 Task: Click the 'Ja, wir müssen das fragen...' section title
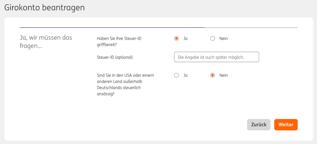tap(46, 42)
